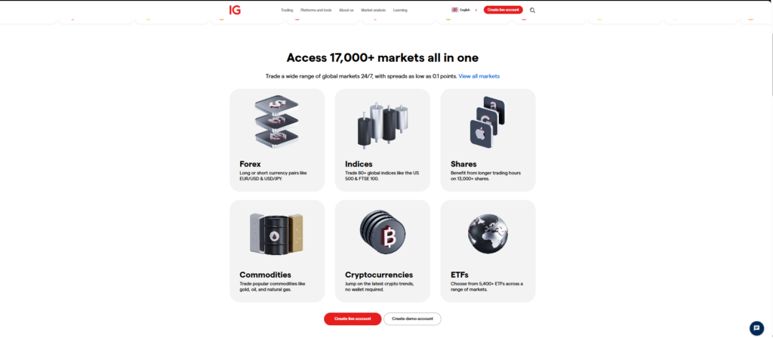
Task: Click the UK flag language icon
Action: point(454,10)
